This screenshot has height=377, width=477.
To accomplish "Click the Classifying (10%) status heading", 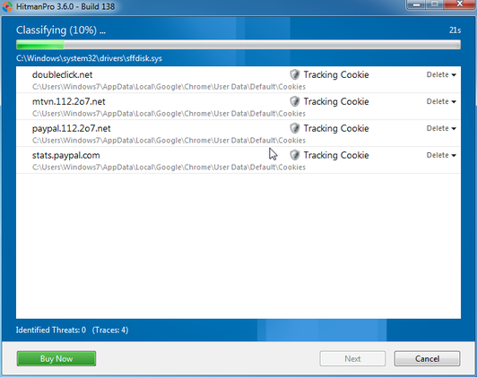I will pyautogui.click(x=61, y=30).
